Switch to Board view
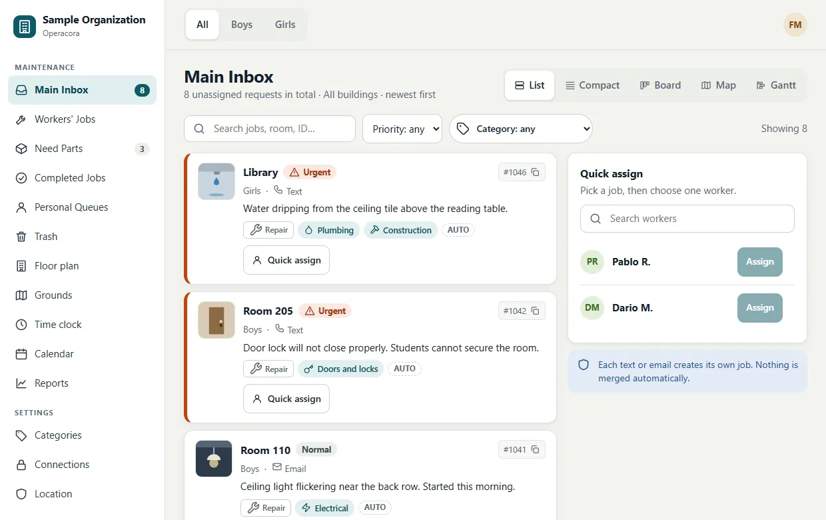Screen dimensions: 826x520 pos(660,85)
